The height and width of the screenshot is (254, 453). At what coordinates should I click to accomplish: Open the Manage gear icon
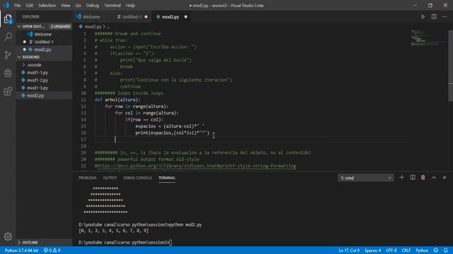8,236
